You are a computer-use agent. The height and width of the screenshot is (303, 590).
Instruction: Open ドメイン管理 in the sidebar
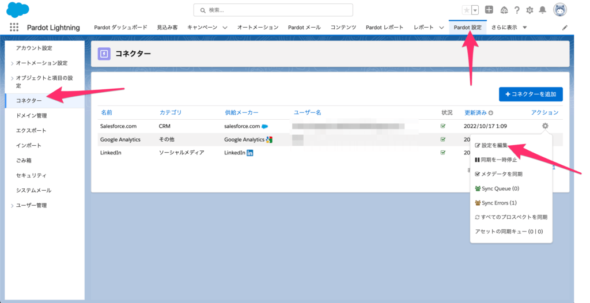point(31,116)
